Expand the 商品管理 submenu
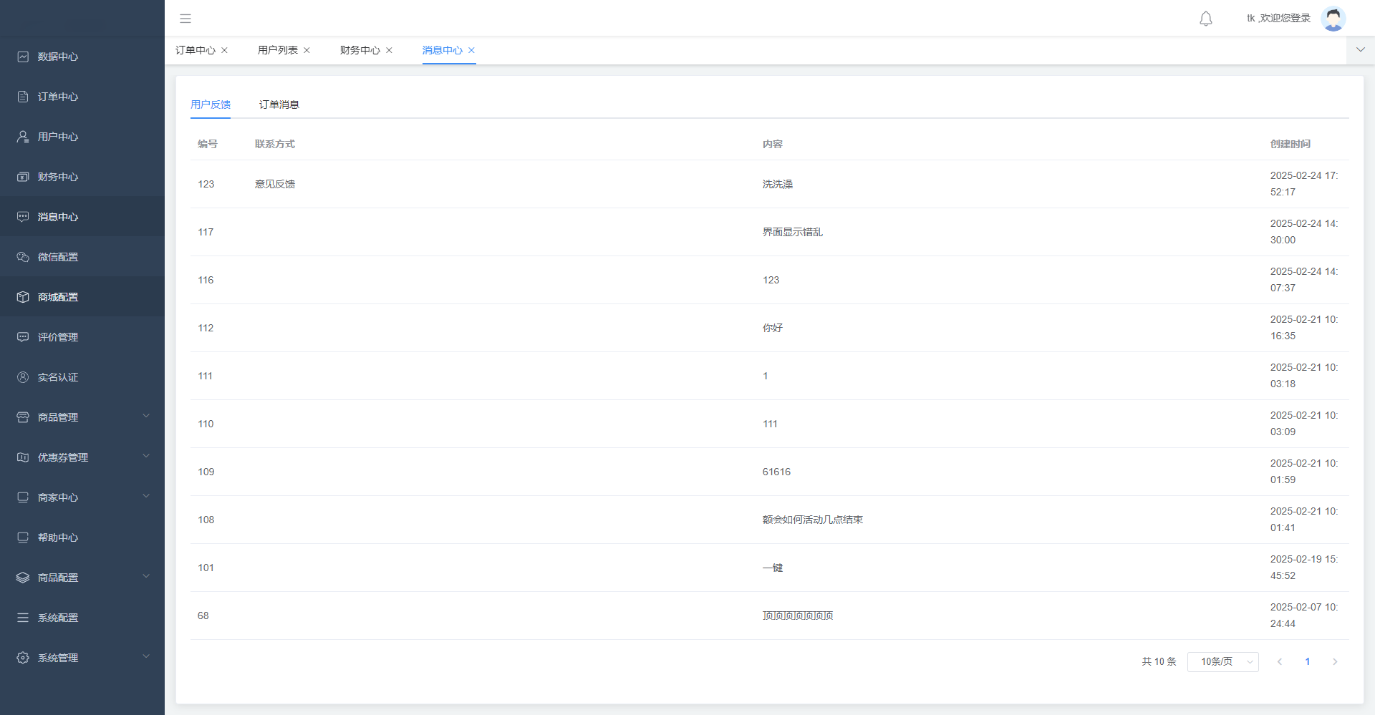 [x=146, y=417]
